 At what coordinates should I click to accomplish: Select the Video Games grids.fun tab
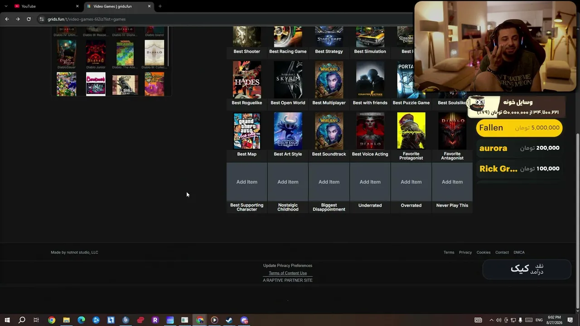pos(119,6)
